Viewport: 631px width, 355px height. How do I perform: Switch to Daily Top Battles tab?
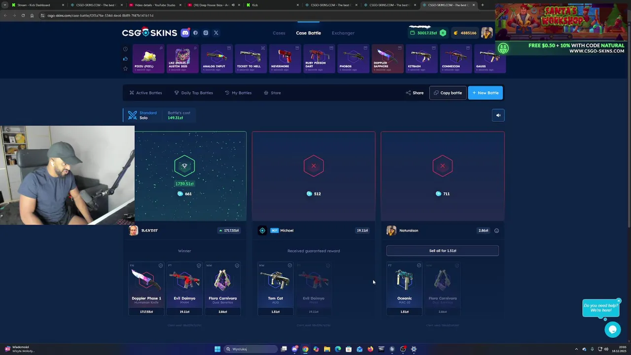point(194,93)
